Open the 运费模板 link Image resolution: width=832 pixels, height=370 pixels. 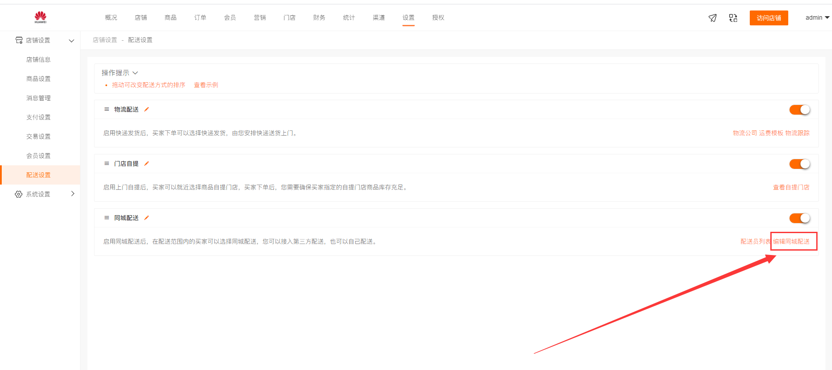(771, 133)
